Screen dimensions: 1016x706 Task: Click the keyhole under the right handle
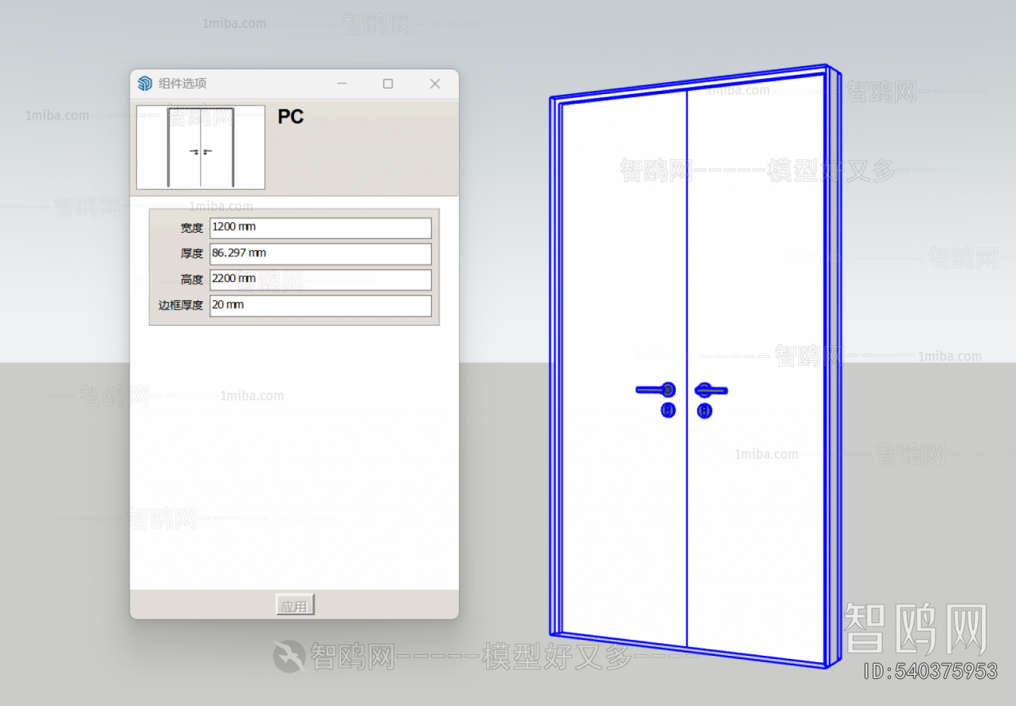tap(704, 410)
